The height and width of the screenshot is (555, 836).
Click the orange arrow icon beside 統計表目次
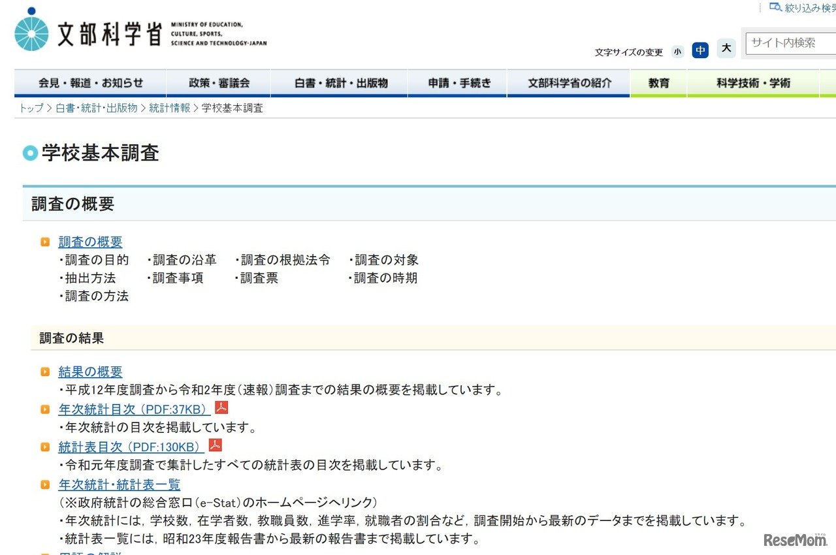[44, 447]
